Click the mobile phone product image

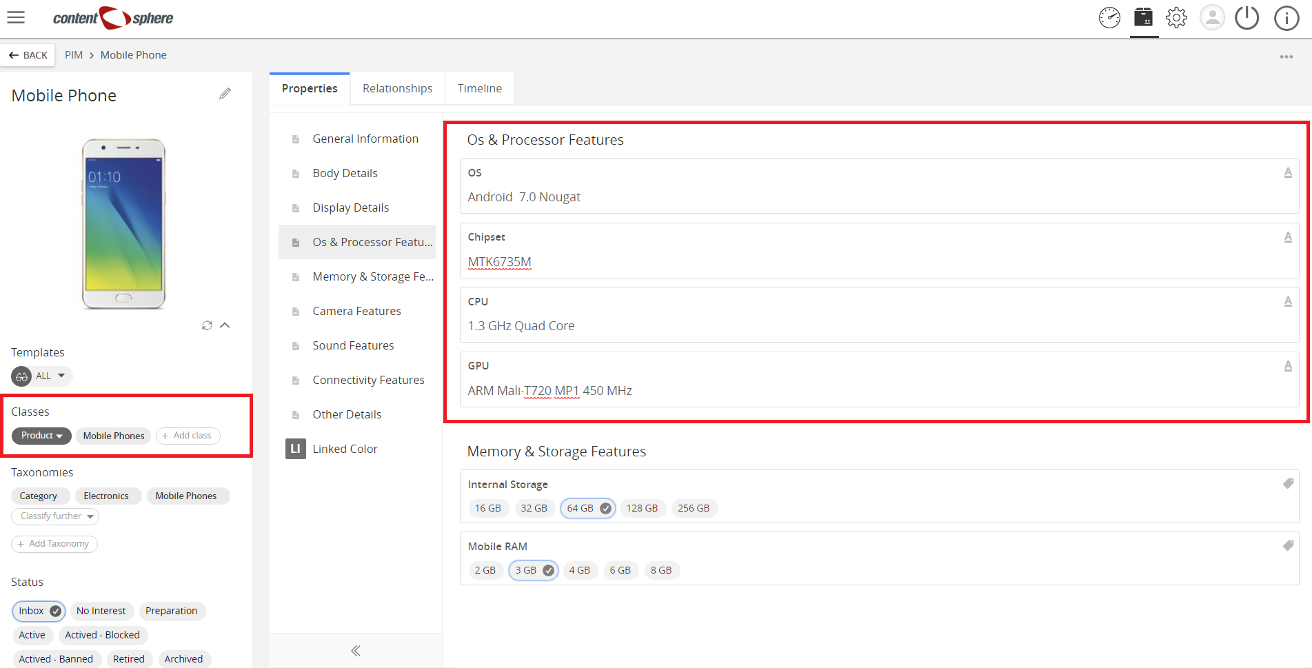[124, 224]
